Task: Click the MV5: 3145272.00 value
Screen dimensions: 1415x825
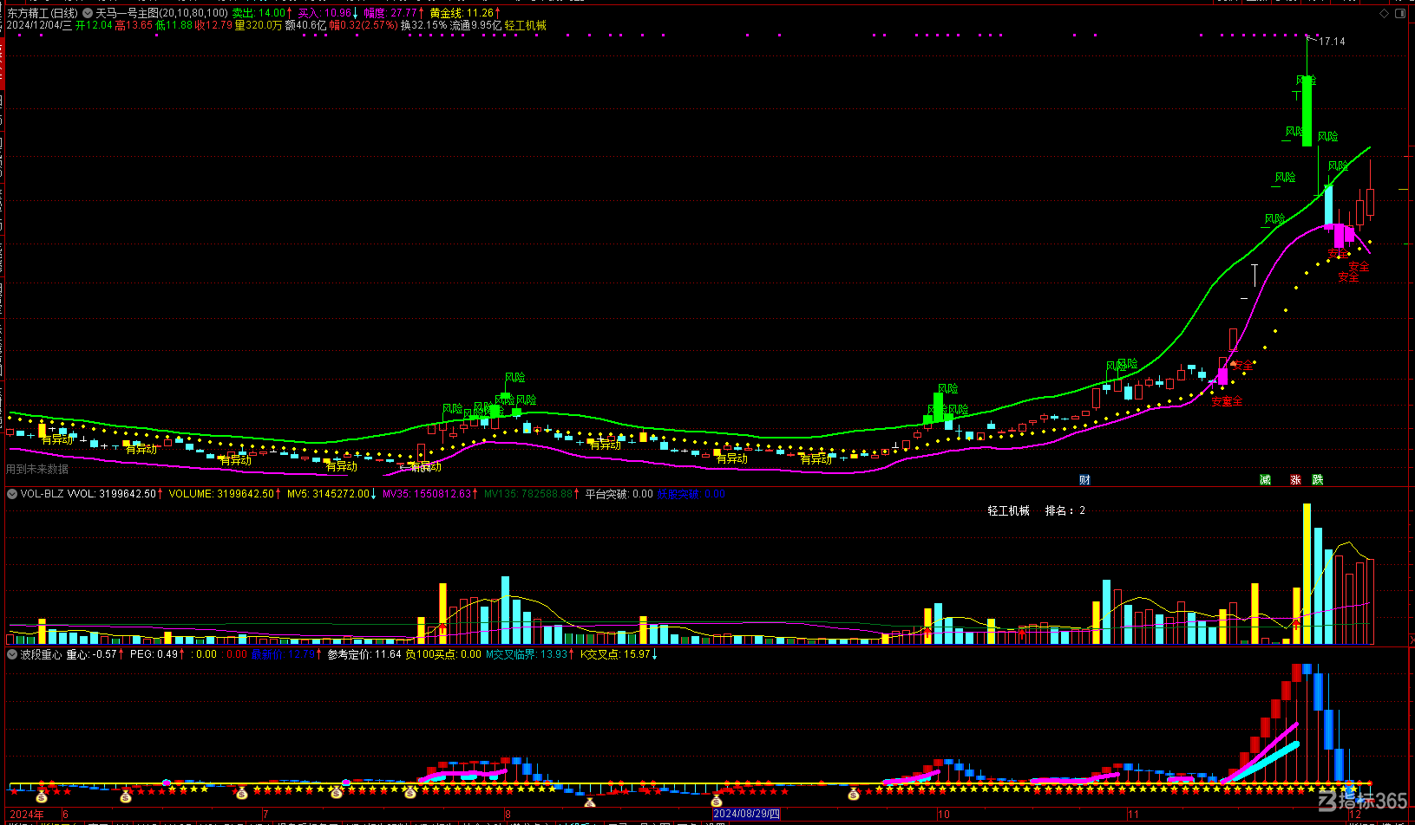Action: point(331,494)
